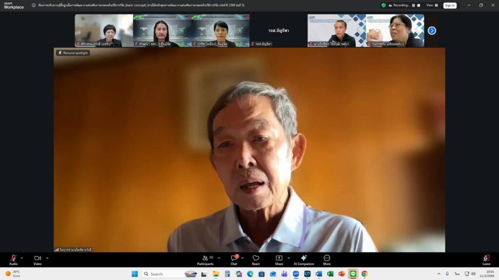
Task: Click the Sign in button
Action: click(x=450, y=5)
